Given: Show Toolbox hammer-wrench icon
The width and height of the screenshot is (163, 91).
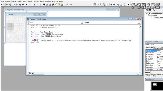Looking at the screenshot, I should click(56, 5).
